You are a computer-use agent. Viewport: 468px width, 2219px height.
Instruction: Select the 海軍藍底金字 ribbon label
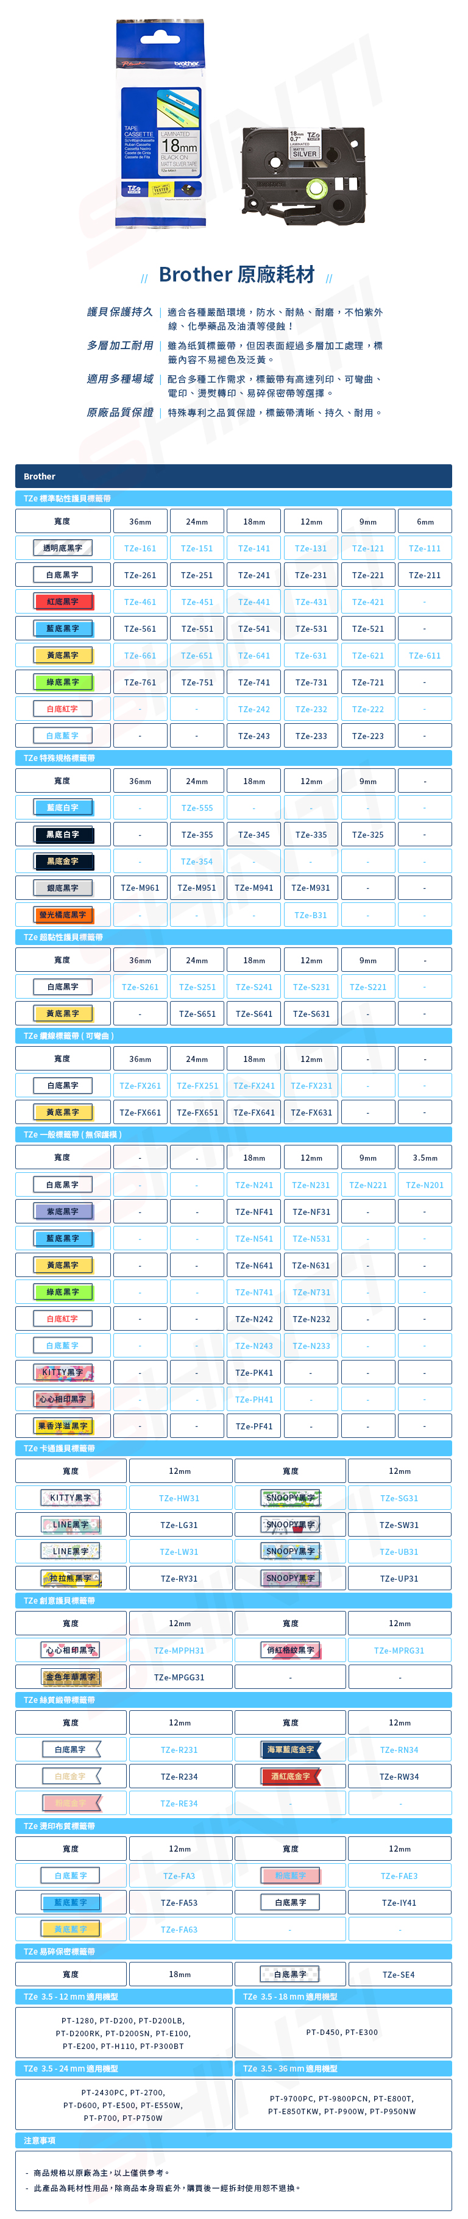pos(291,1750)
